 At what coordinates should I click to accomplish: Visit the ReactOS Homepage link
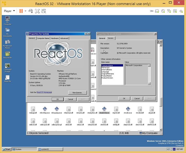(44, 92)
